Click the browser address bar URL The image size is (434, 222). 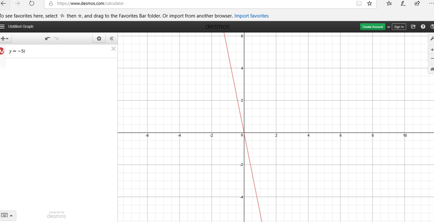[x=90, y=3]
